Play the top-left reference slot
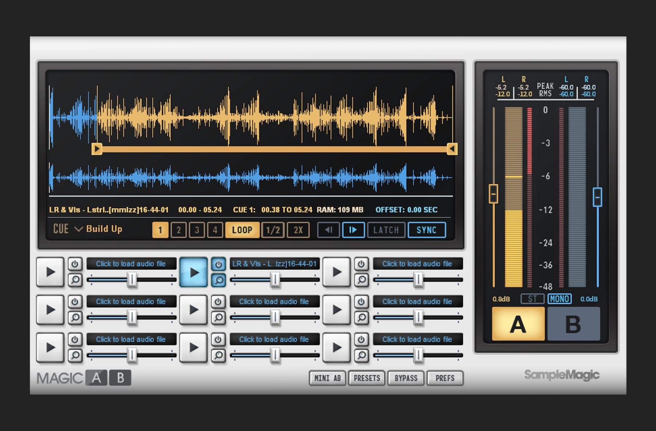This screenshot has width=656, height=431. (50, 272)
